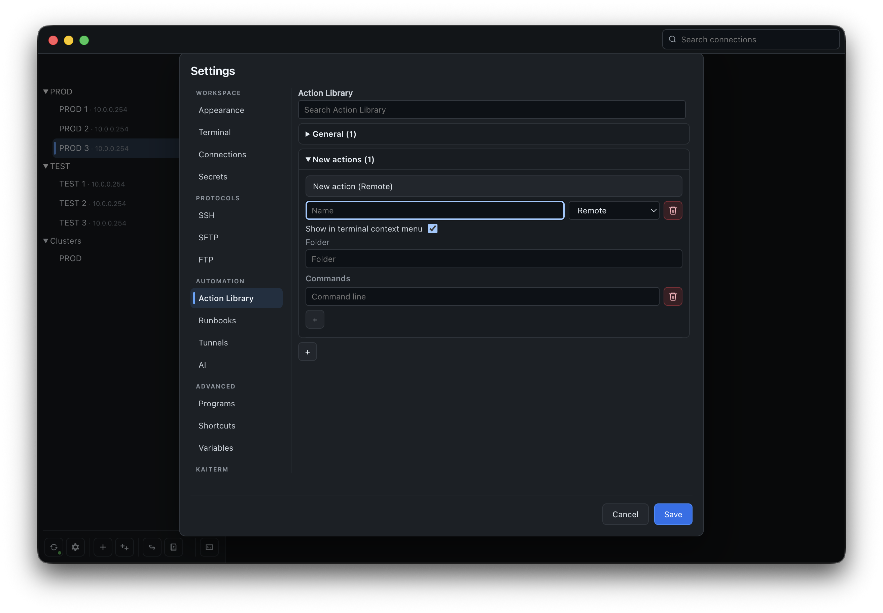Select TEST 2 connection
This screenshot has width=883, height=613.
115,204
